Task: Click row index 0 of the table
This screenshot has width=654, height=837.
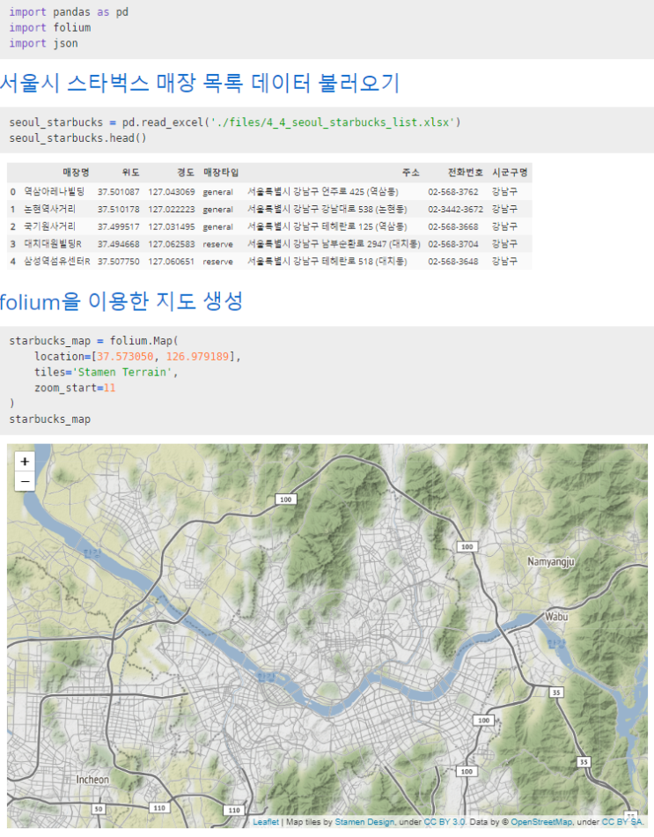Action: point(13,192)
